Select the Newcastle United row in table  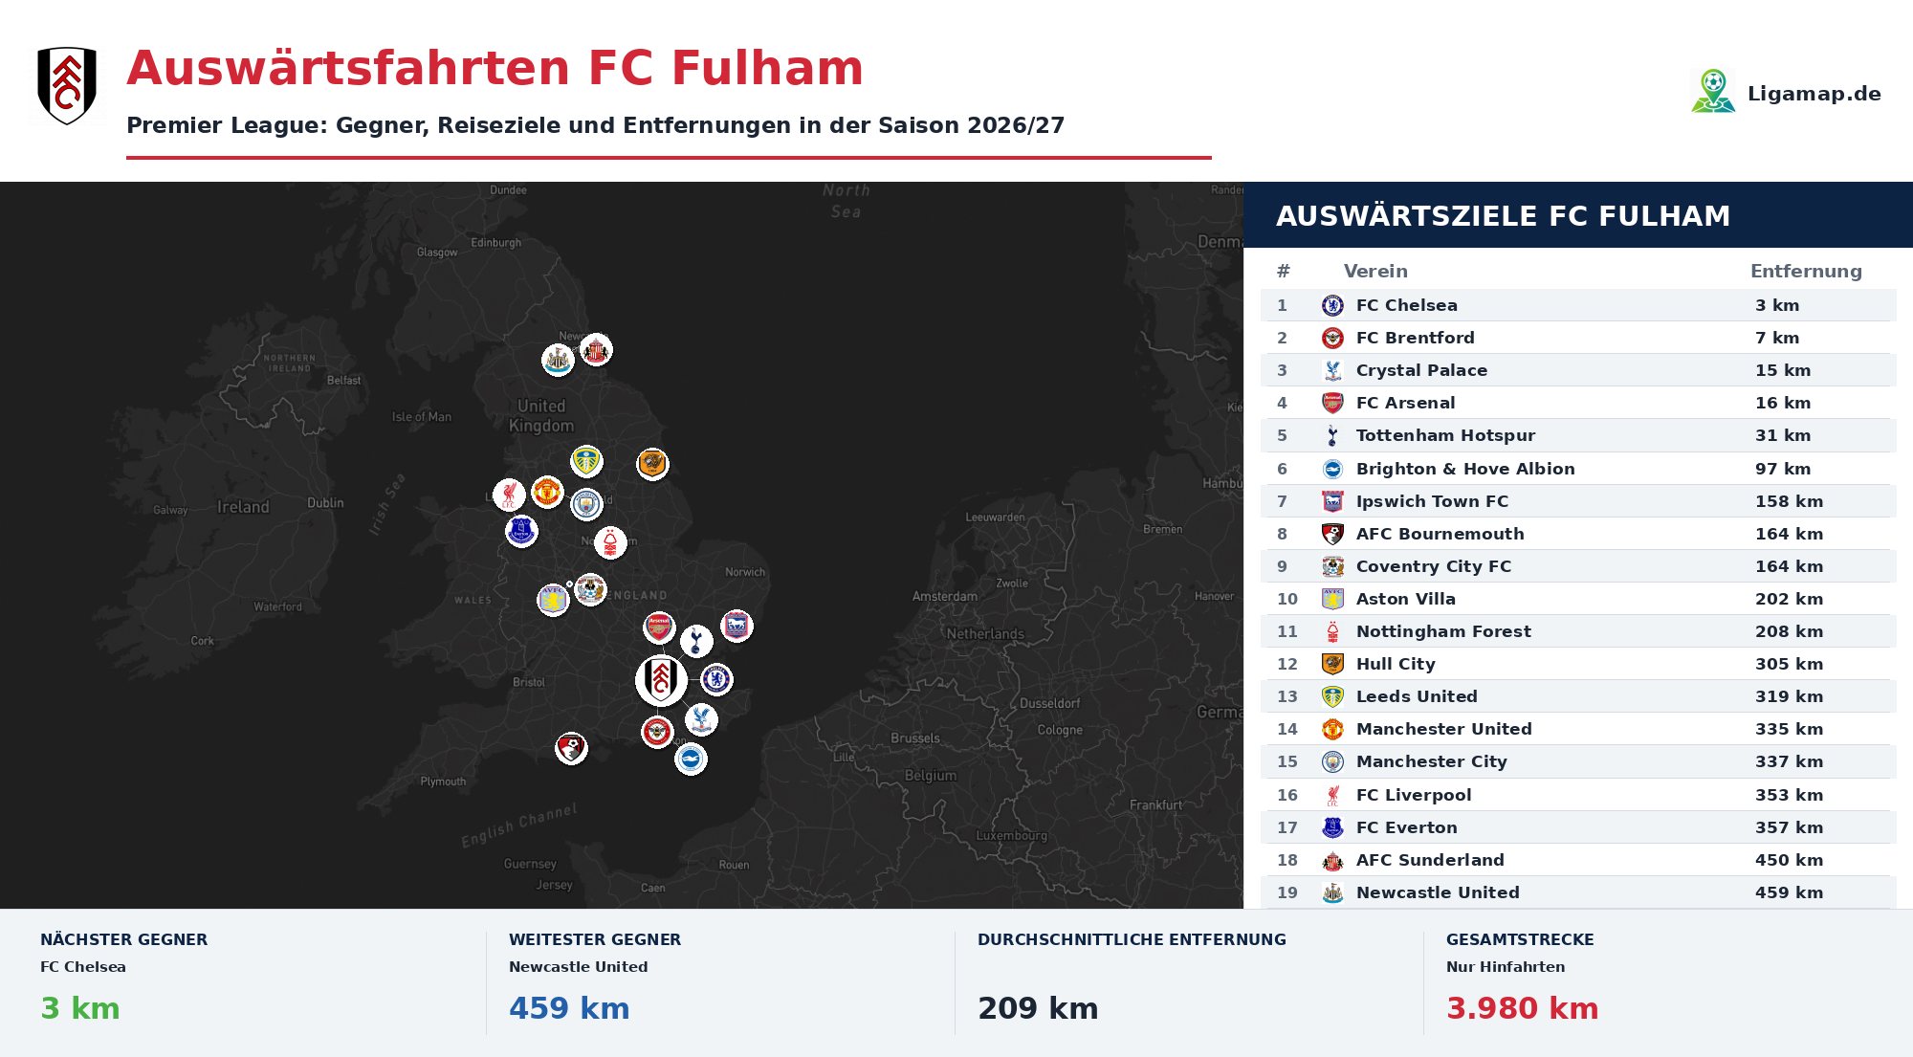click(1578, 892)
